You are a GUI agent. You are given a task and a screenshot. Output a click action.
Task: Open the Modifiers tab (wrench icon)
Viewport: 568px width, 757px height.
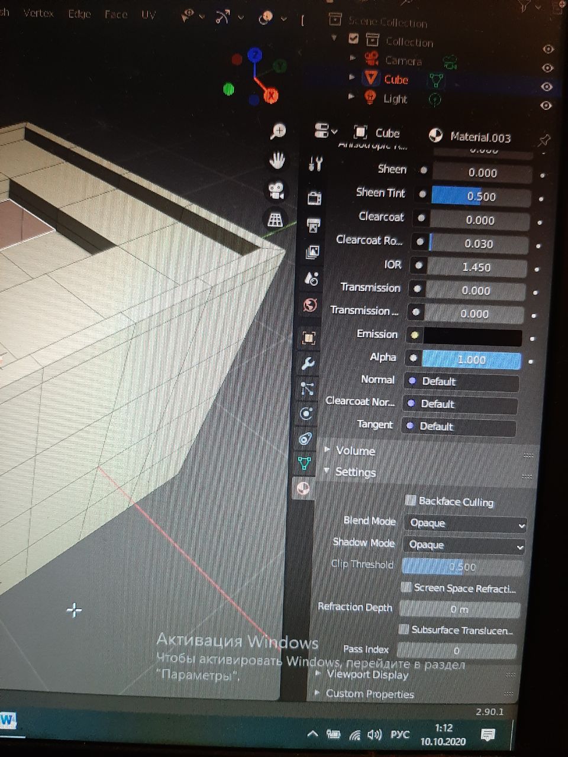(308, 363)
